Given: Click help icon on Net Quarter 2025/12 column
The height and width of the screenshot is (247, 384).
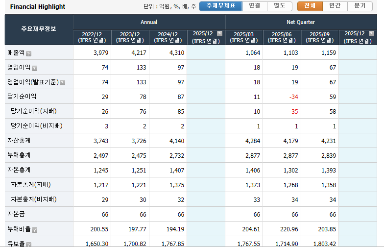Looking at the screenshot, I should point(372,34).
